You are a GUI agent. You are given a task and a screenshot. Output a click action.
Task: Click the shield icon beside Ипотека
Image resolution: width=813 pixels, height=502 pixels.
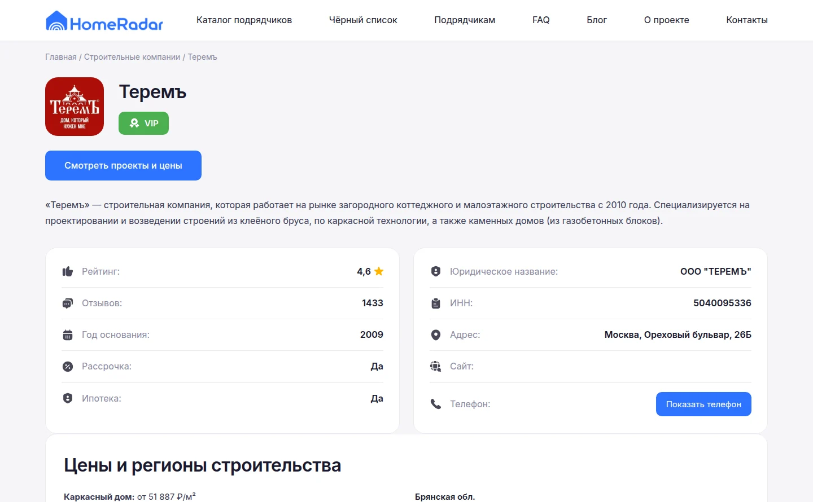click(x=68, y=398)
